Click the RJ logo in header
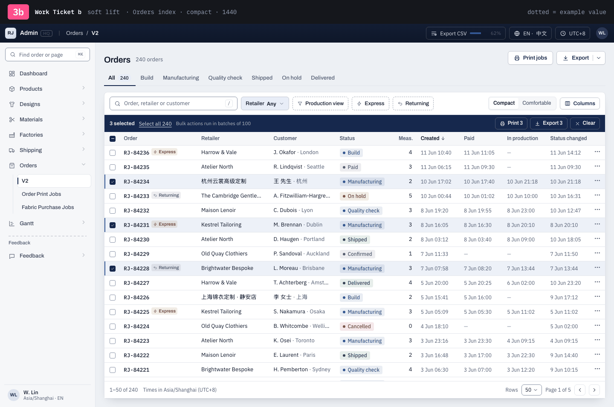The width and height of the screenshot is (614, 407). pos(11,33)
